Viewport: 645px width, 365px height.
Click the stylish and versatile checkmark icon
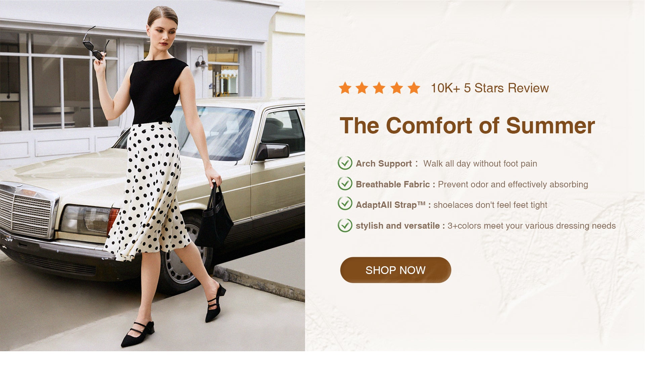(x=345, y=225)
